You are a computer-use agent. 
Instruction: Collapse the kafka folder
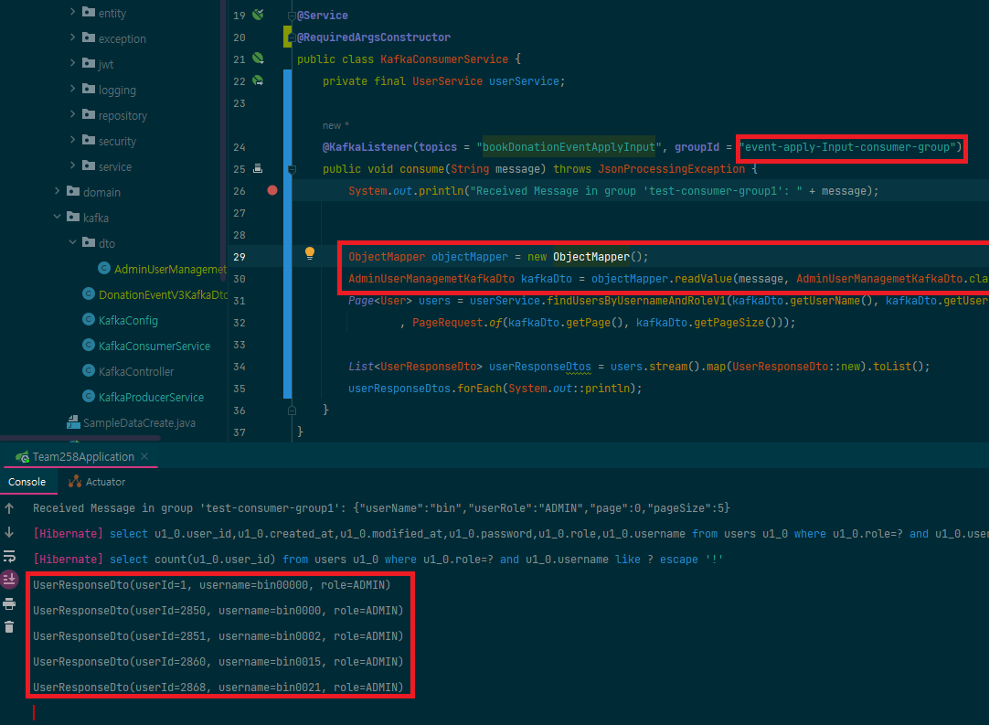58,217
